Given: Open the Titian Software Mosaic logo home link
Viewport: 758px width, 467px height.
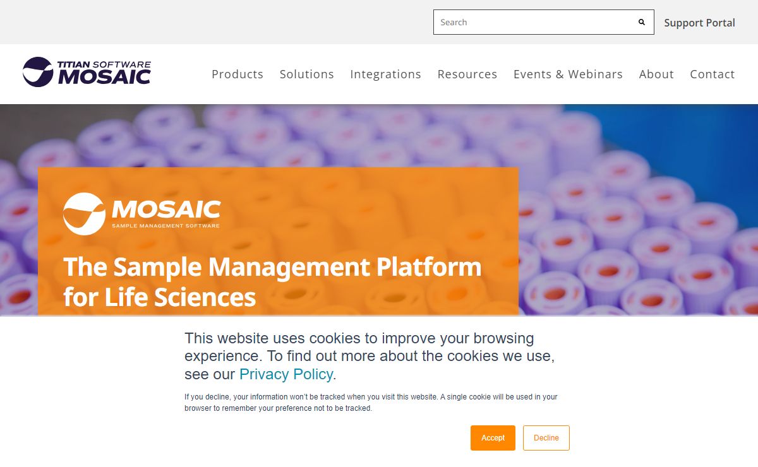Looking at the screenshot, I should pyautogui.click(x=87, y=72).
